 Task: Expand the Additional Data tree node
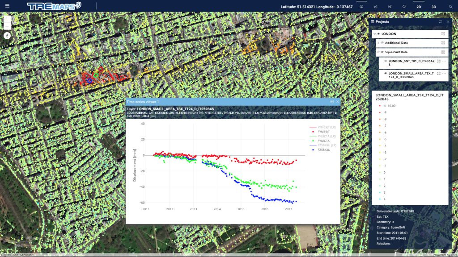(378, 43)
